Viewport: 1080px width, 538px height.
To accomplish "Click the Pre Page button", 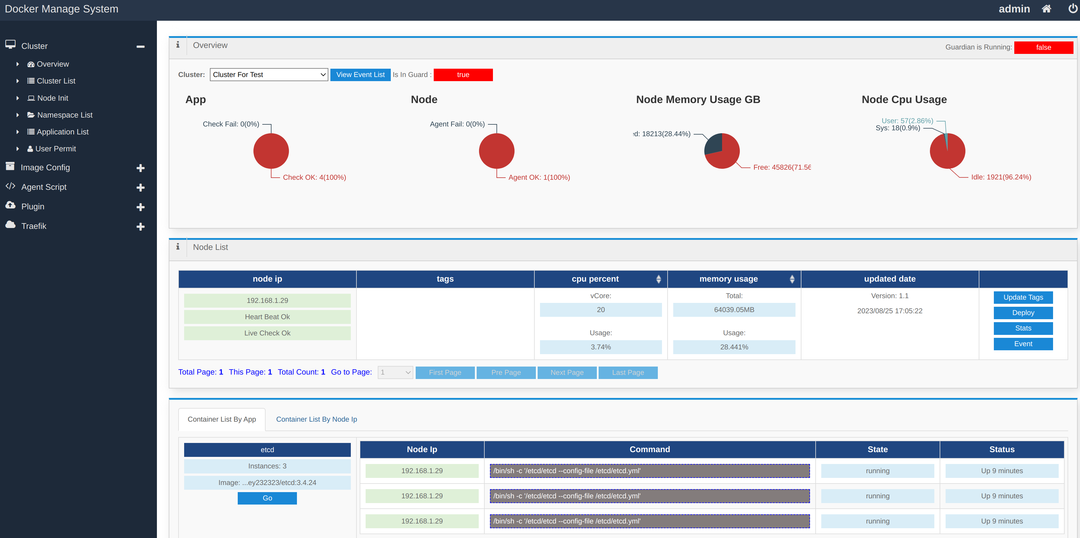I will 506,372.
